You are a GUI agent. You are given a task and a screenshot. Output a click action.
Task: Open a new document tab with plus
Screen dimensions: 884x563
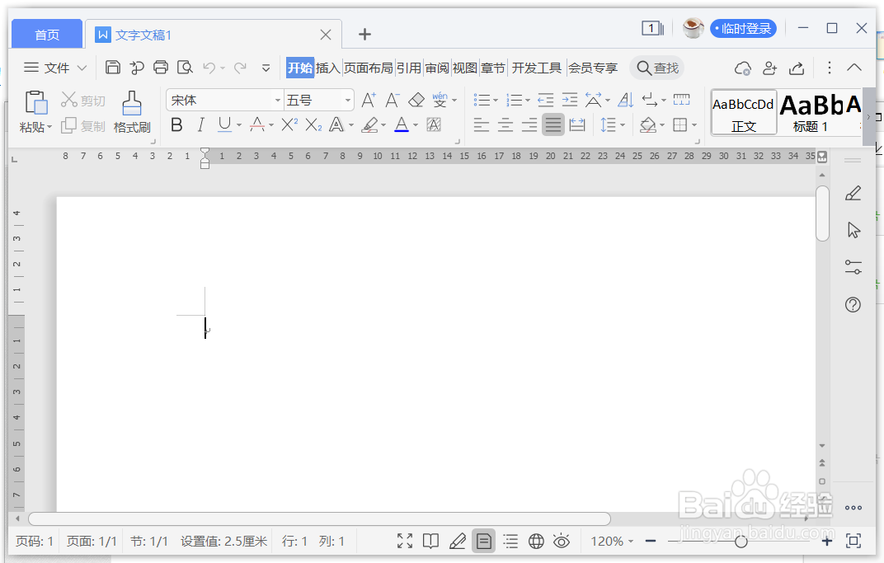pyautogui.click(x=364, y=34)
